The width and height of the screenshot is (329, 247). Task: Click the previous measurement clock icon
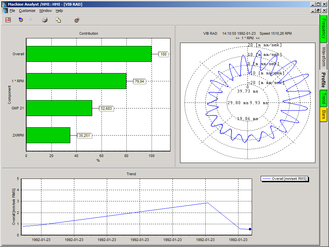click(x=21, y=20)
